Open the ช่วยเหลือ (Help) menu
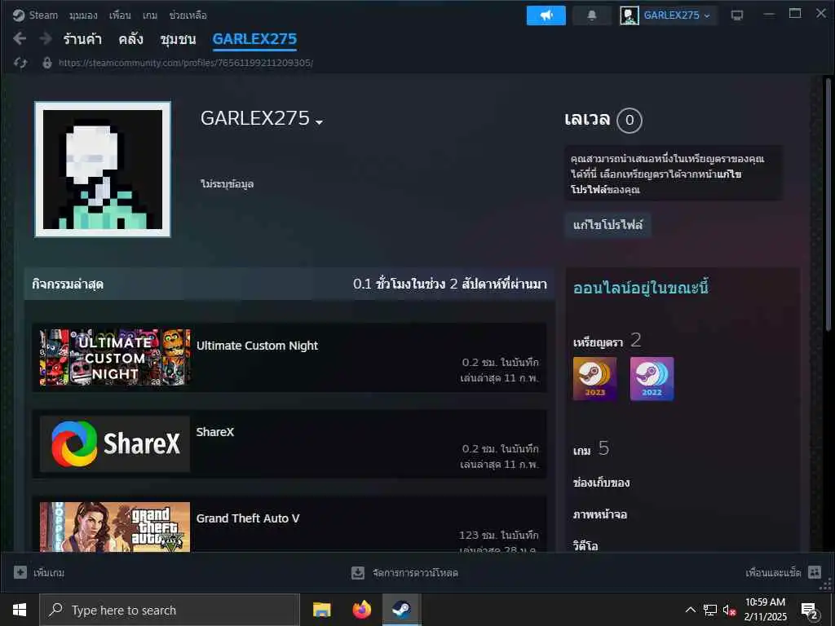The width and height of the screenshot is (835, 626). 188,15
